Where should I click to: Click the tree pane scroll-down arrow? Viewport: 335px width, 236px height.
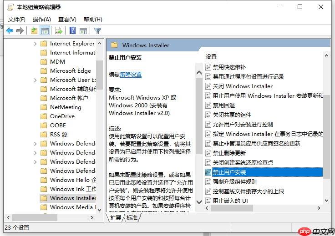[x=99, y=210]
